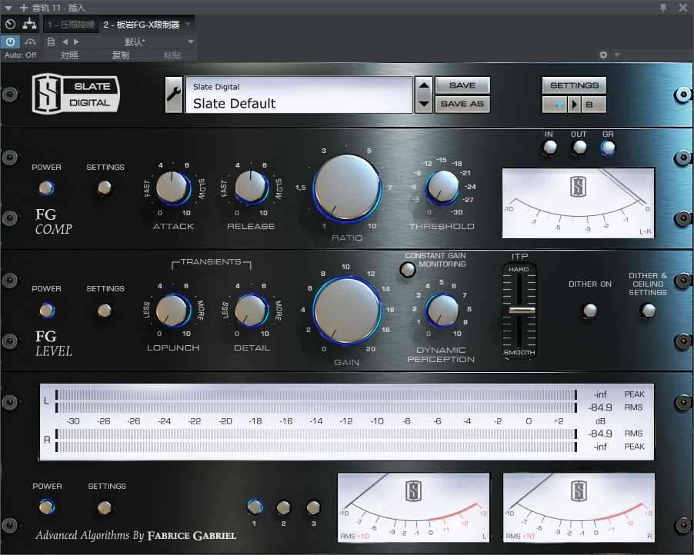Toggle the plugin bypass power button
The width and height of the screenshot is (694, 555).
pos(11,42)
